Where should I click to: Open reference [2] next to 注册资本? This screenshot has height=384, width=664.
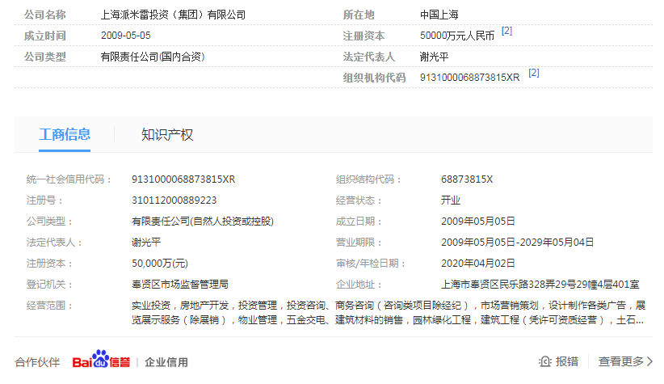coord(506,31)
